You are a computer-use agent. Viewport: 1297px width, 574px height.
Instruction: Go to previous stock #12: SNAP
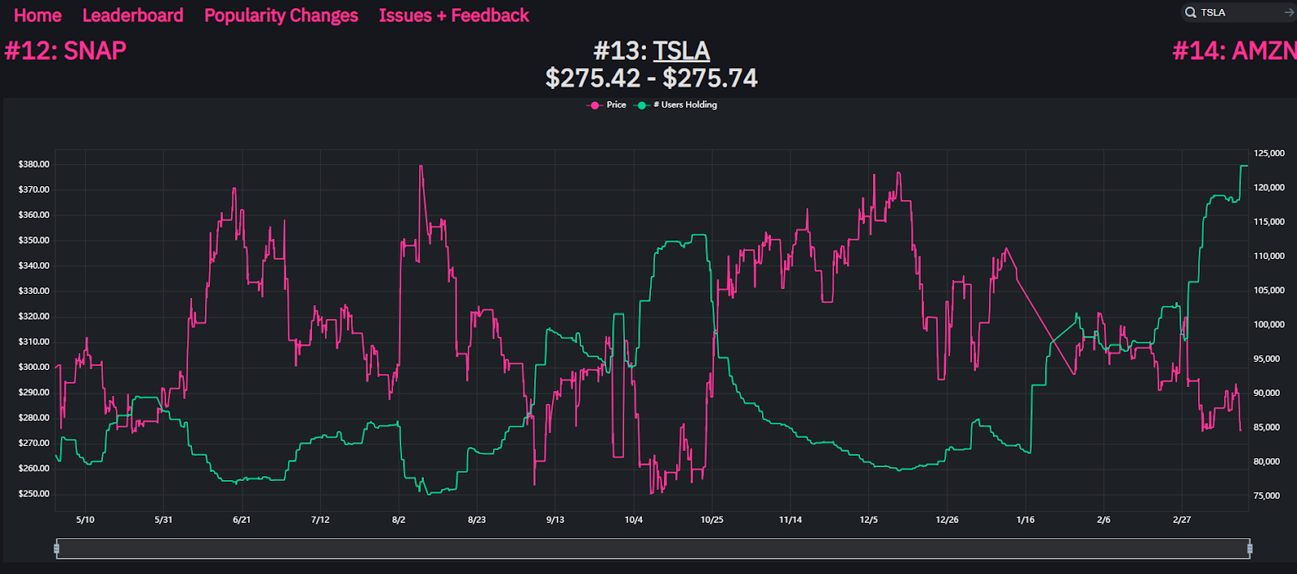(66, 50)
